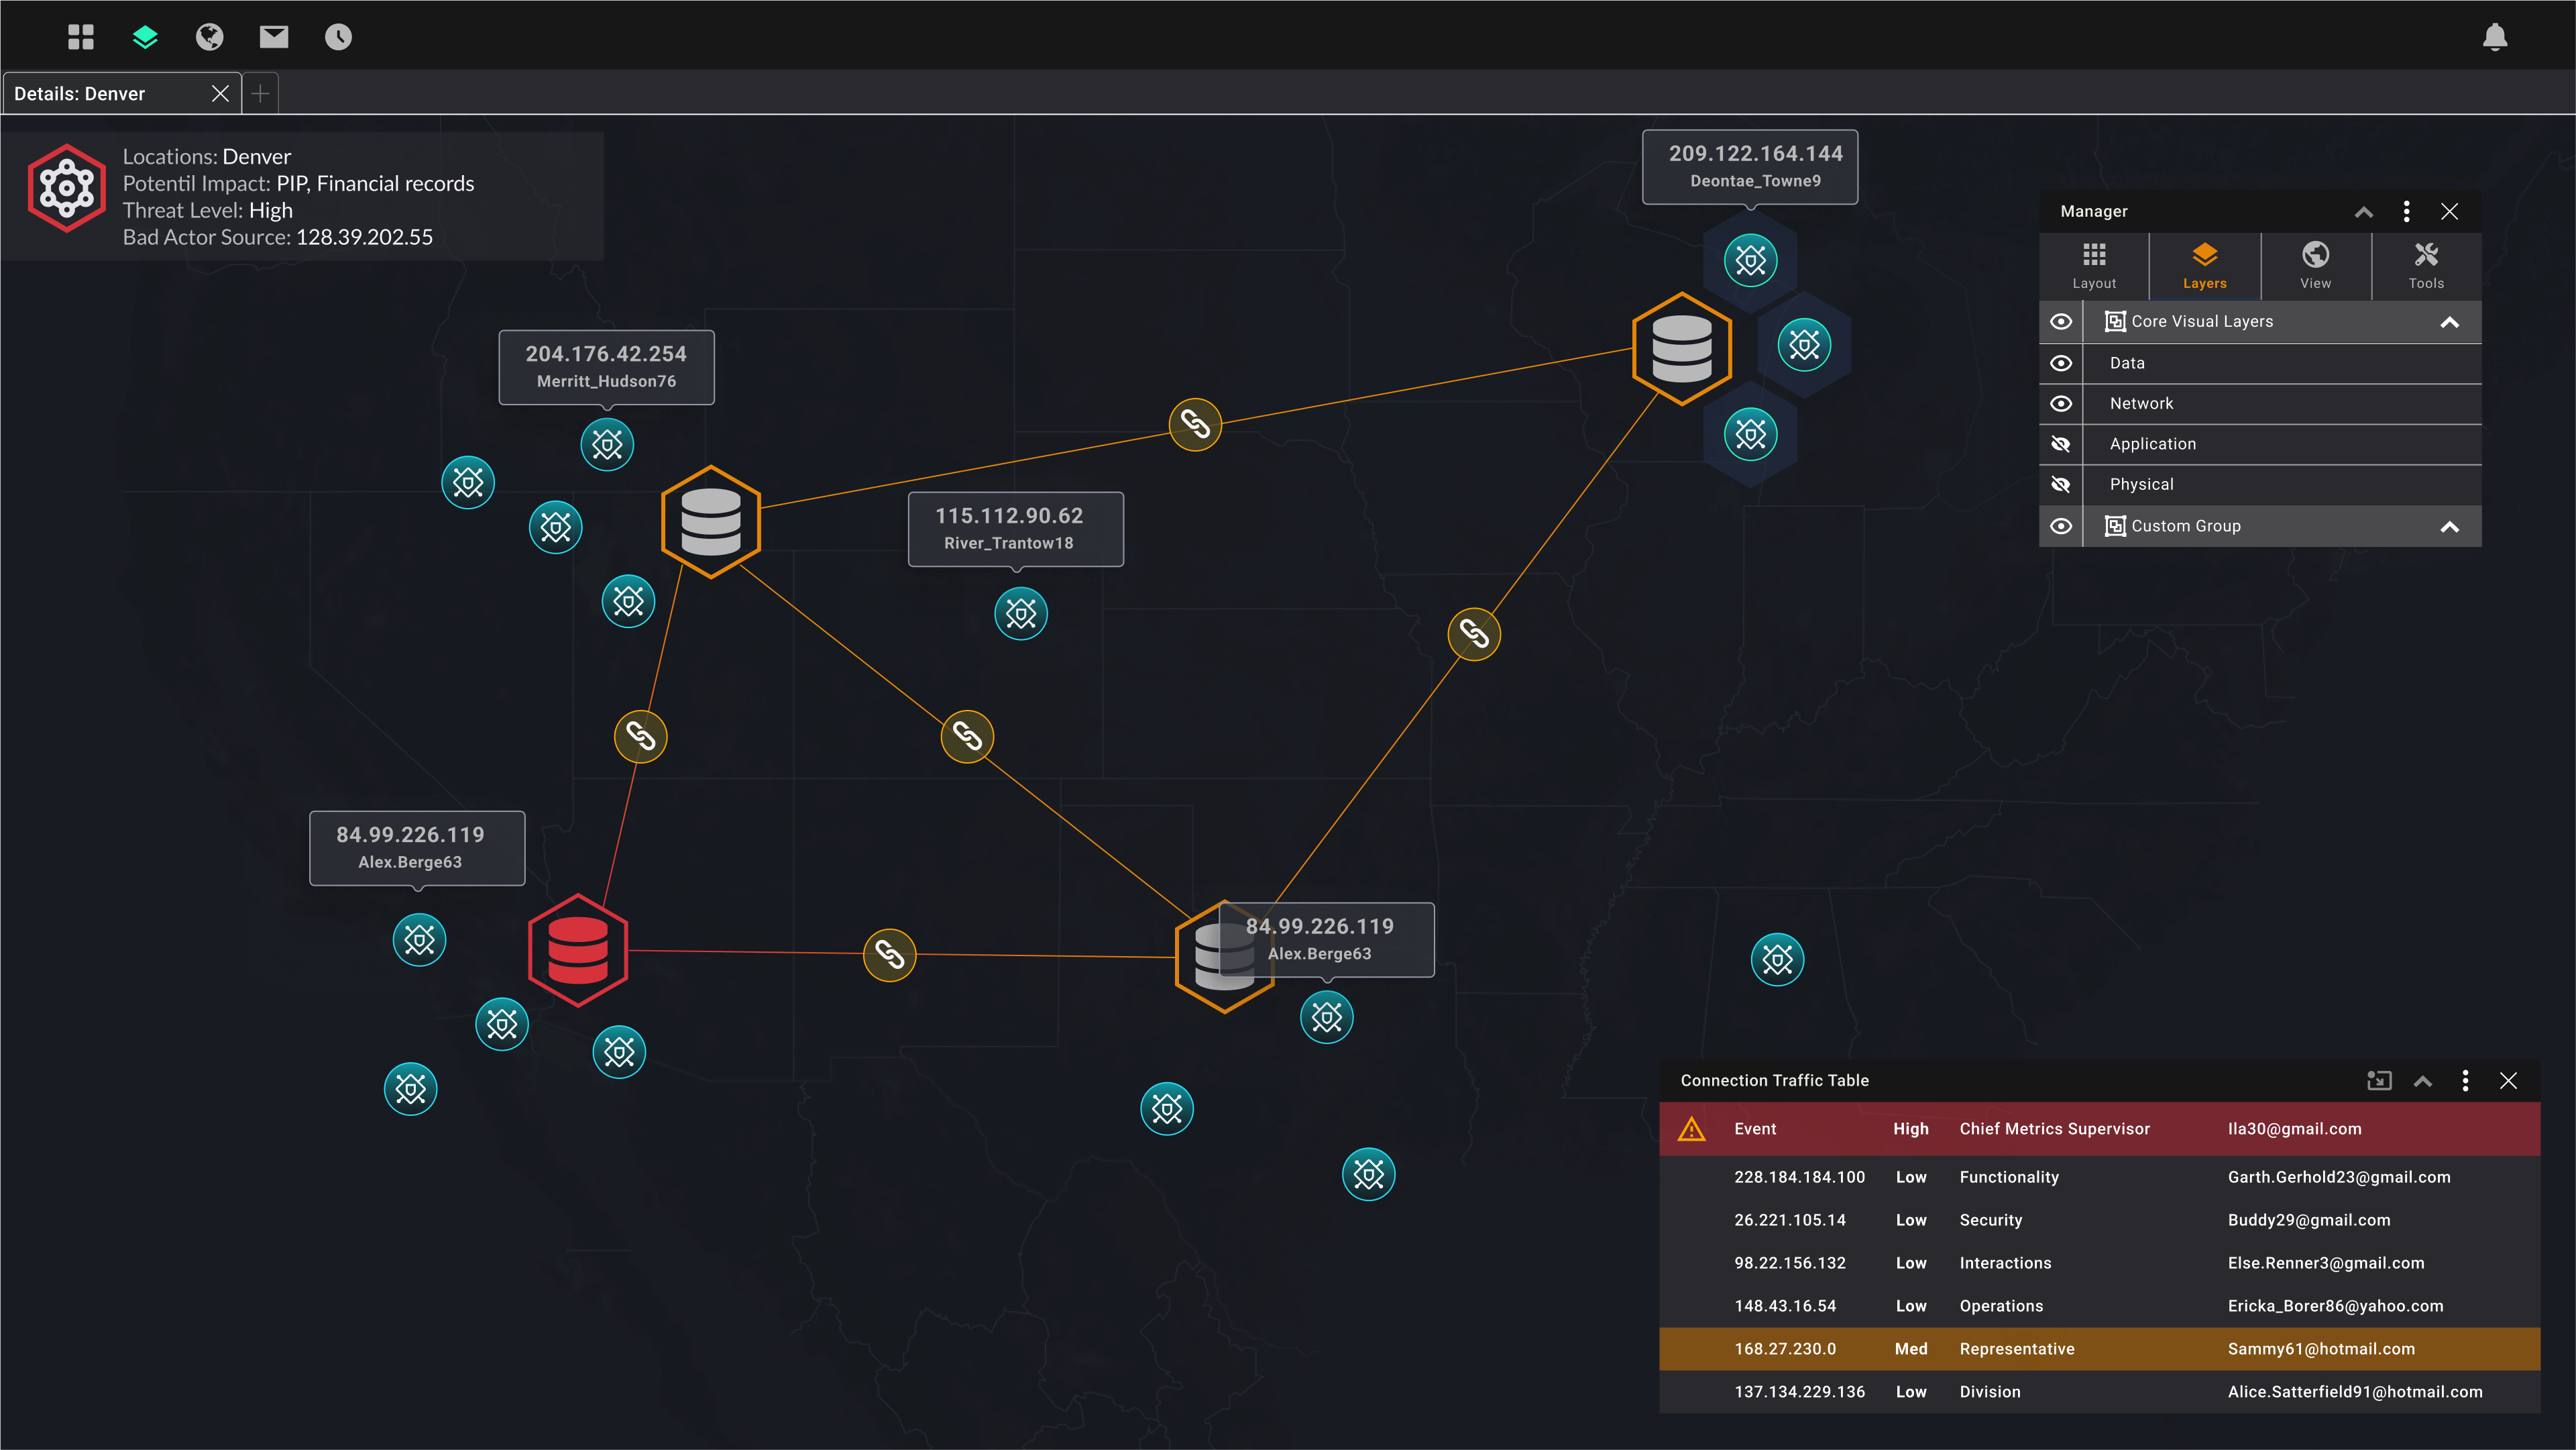Select row 98.22.156.132 Interactions
The height and width of the screenshot is (1450, 2576).
[x=2099, y=1263]
